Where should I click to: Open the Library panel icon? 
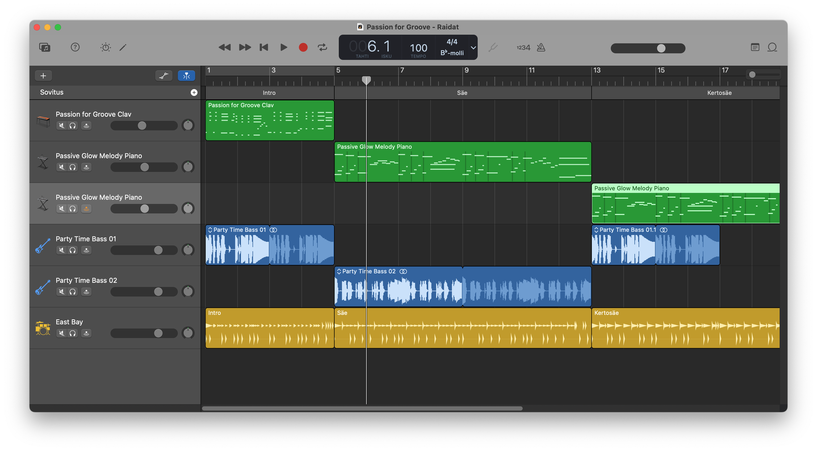pyautogui.click(x=45, y=47)
